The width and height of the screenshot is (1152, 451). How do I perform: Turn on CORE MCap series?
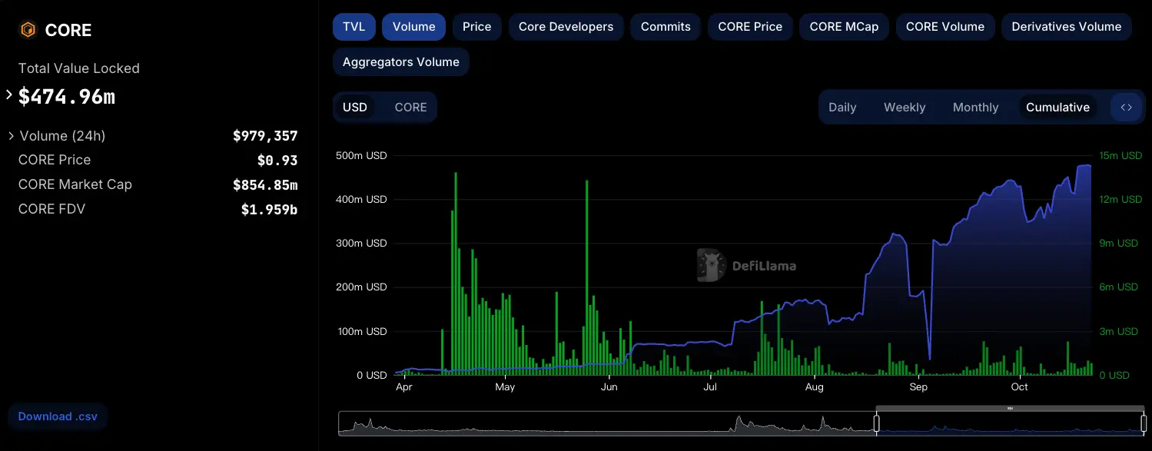click(844, 27)
